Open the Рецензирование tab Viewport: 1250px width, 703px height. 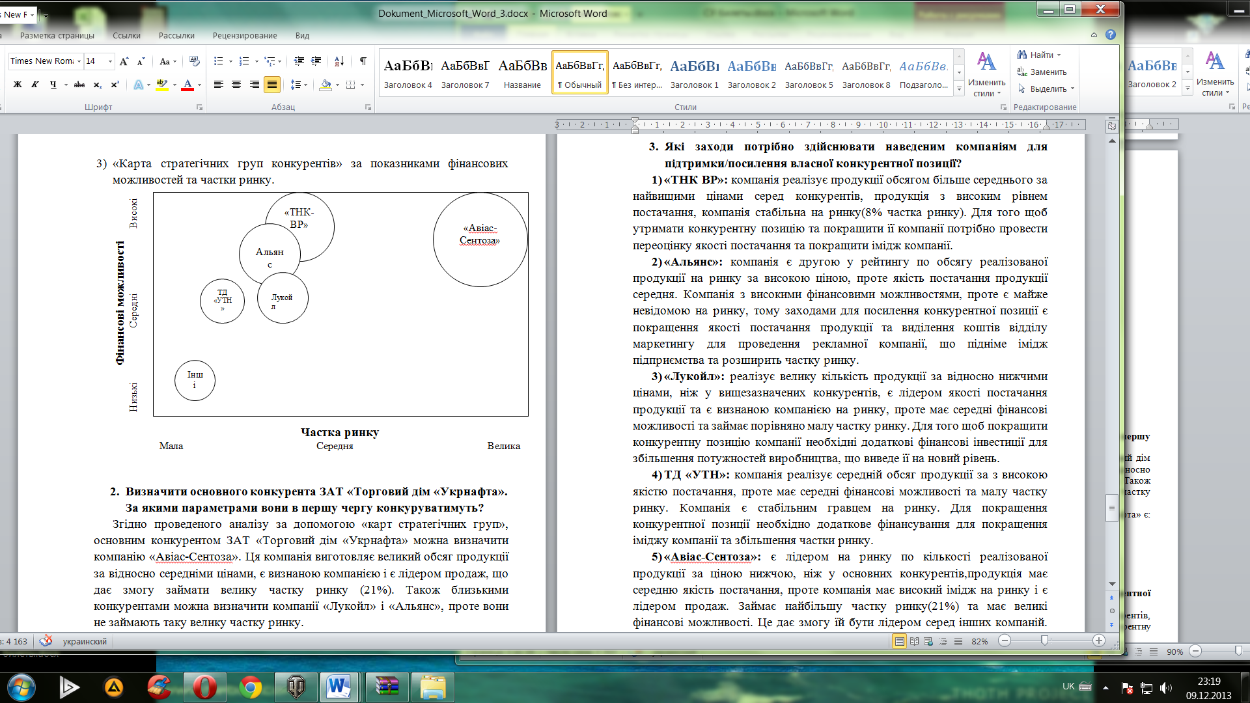245,36
